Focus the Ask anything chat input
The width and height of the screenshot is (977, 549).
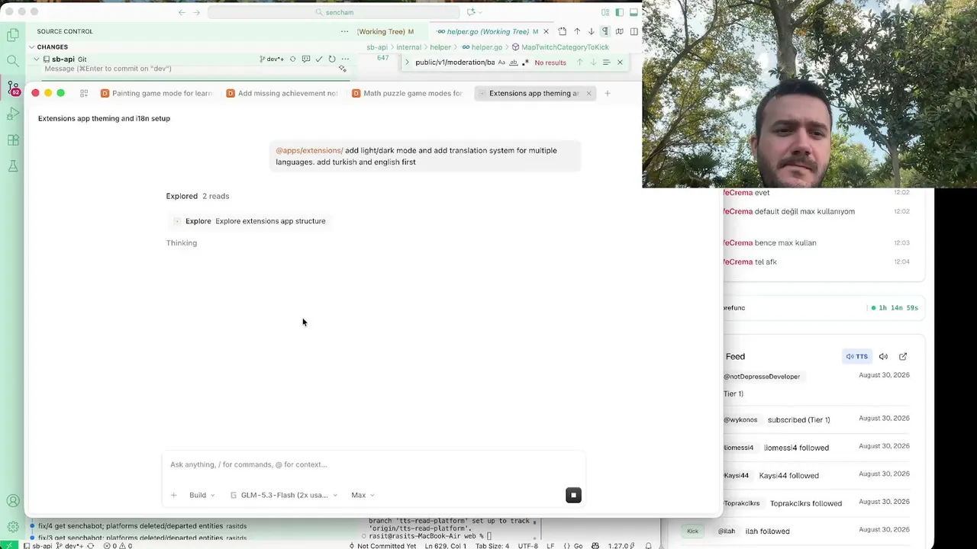[374, 464]
